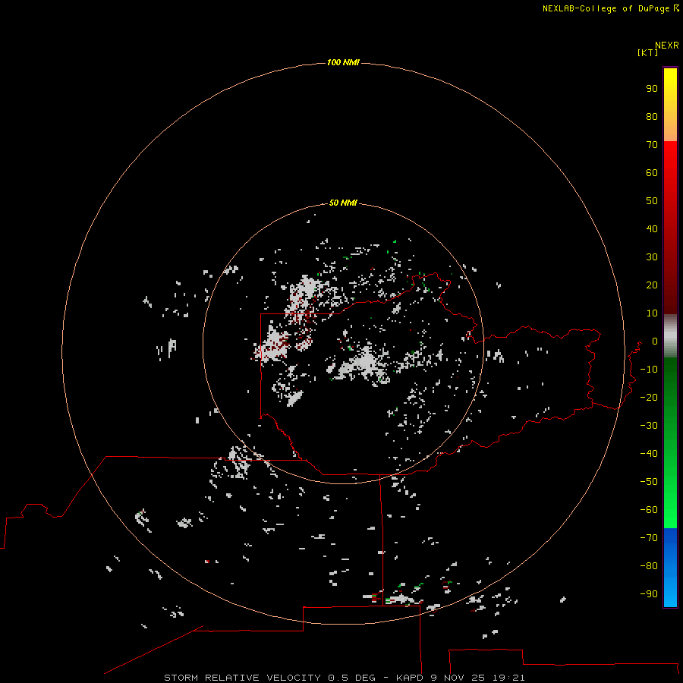Click the NEXR label at top right

click(x=667, y=46)
